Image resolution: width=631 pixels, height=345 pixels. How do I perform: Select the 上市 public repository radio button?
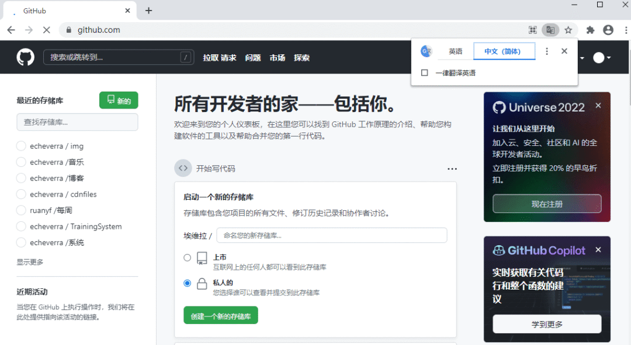(188, 257)
